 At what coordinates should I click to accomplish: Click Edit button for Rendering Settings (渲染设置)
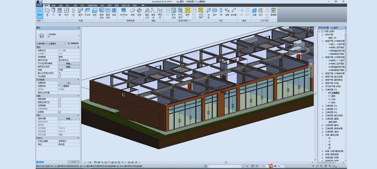click(x=69, y=118)
